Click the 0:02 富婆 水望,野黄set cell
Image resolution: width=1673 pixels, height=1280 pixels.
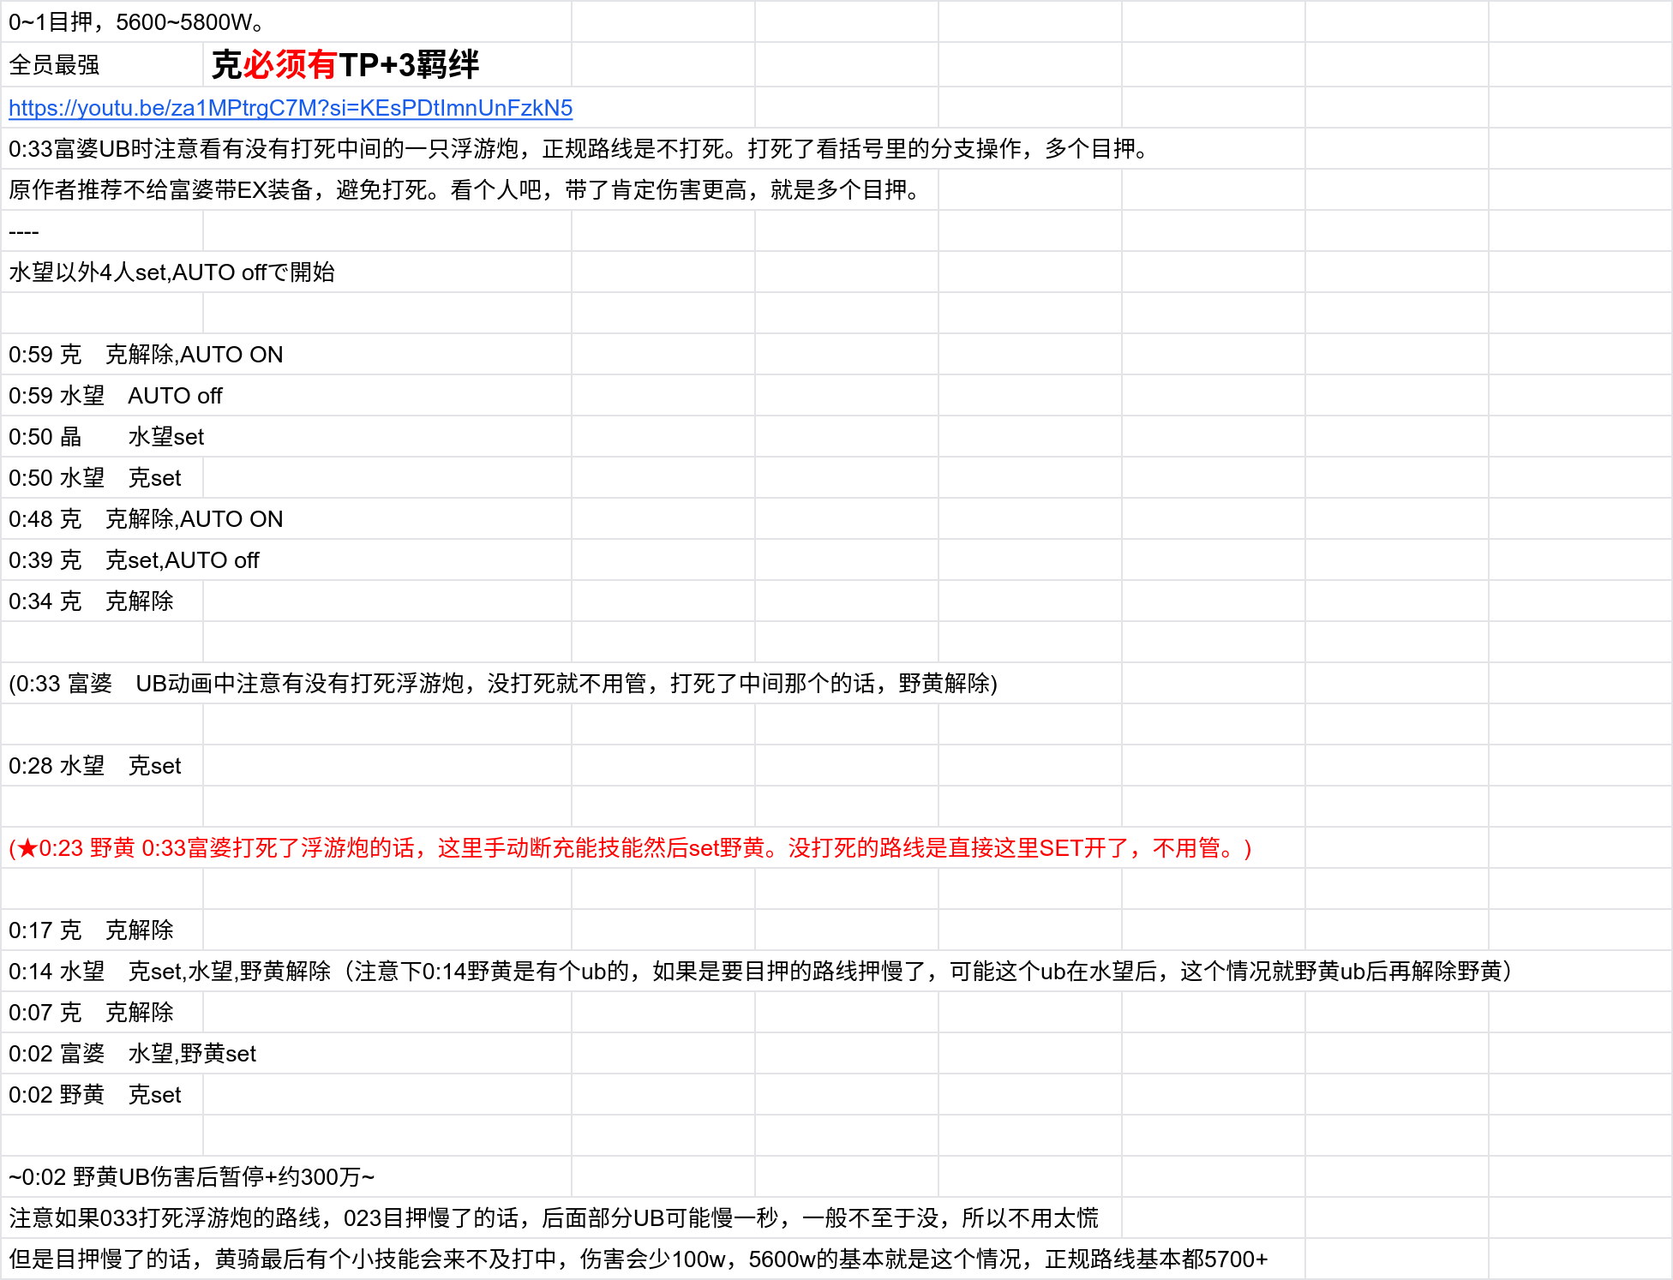tap(133, 1054)
